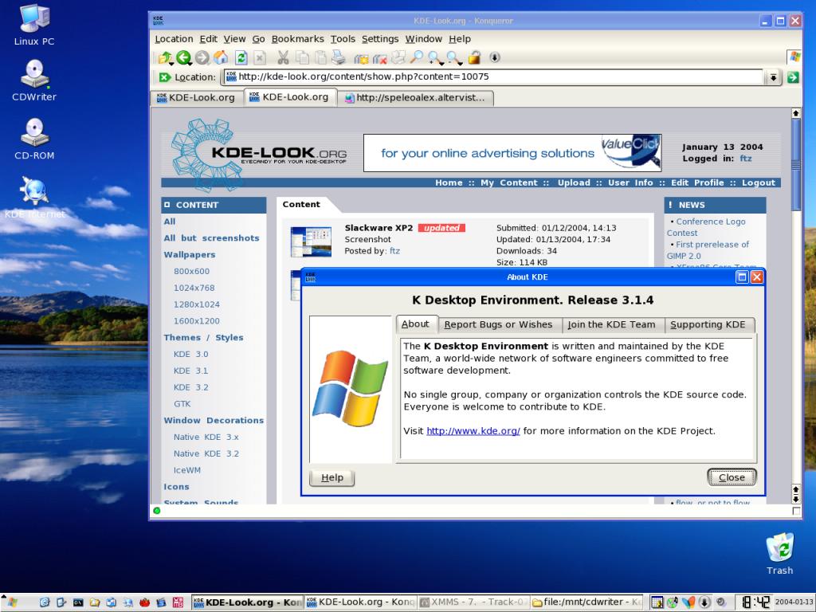Image resolution: width=816 pixels, height=612 pixels.
Task: Open the CDWriter desktop icon
Action: tap(34, 80)
